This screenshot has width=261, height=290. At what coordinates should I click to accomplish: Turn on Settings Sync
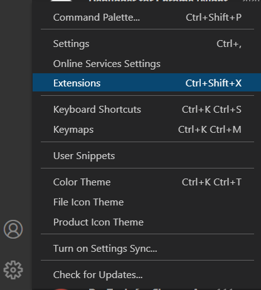pyautogui.click(x=147, y=249)
